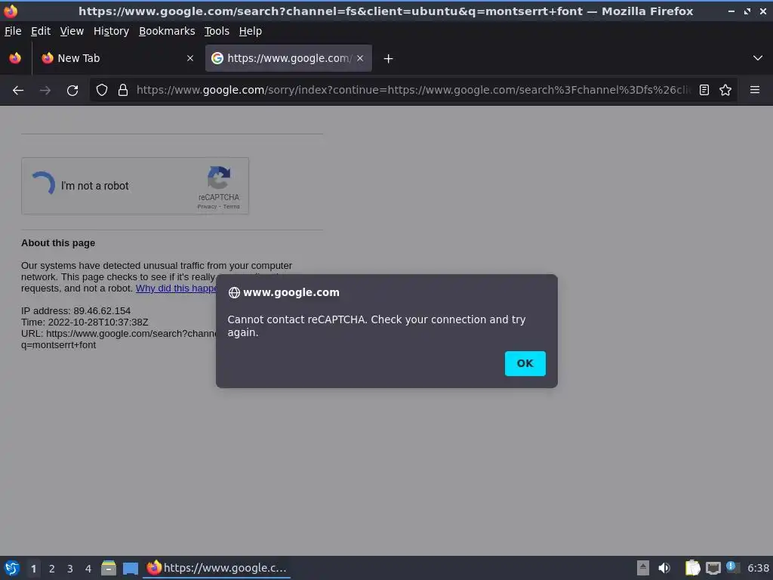
Task: Close the google.com tab
Action: [360, 58]
